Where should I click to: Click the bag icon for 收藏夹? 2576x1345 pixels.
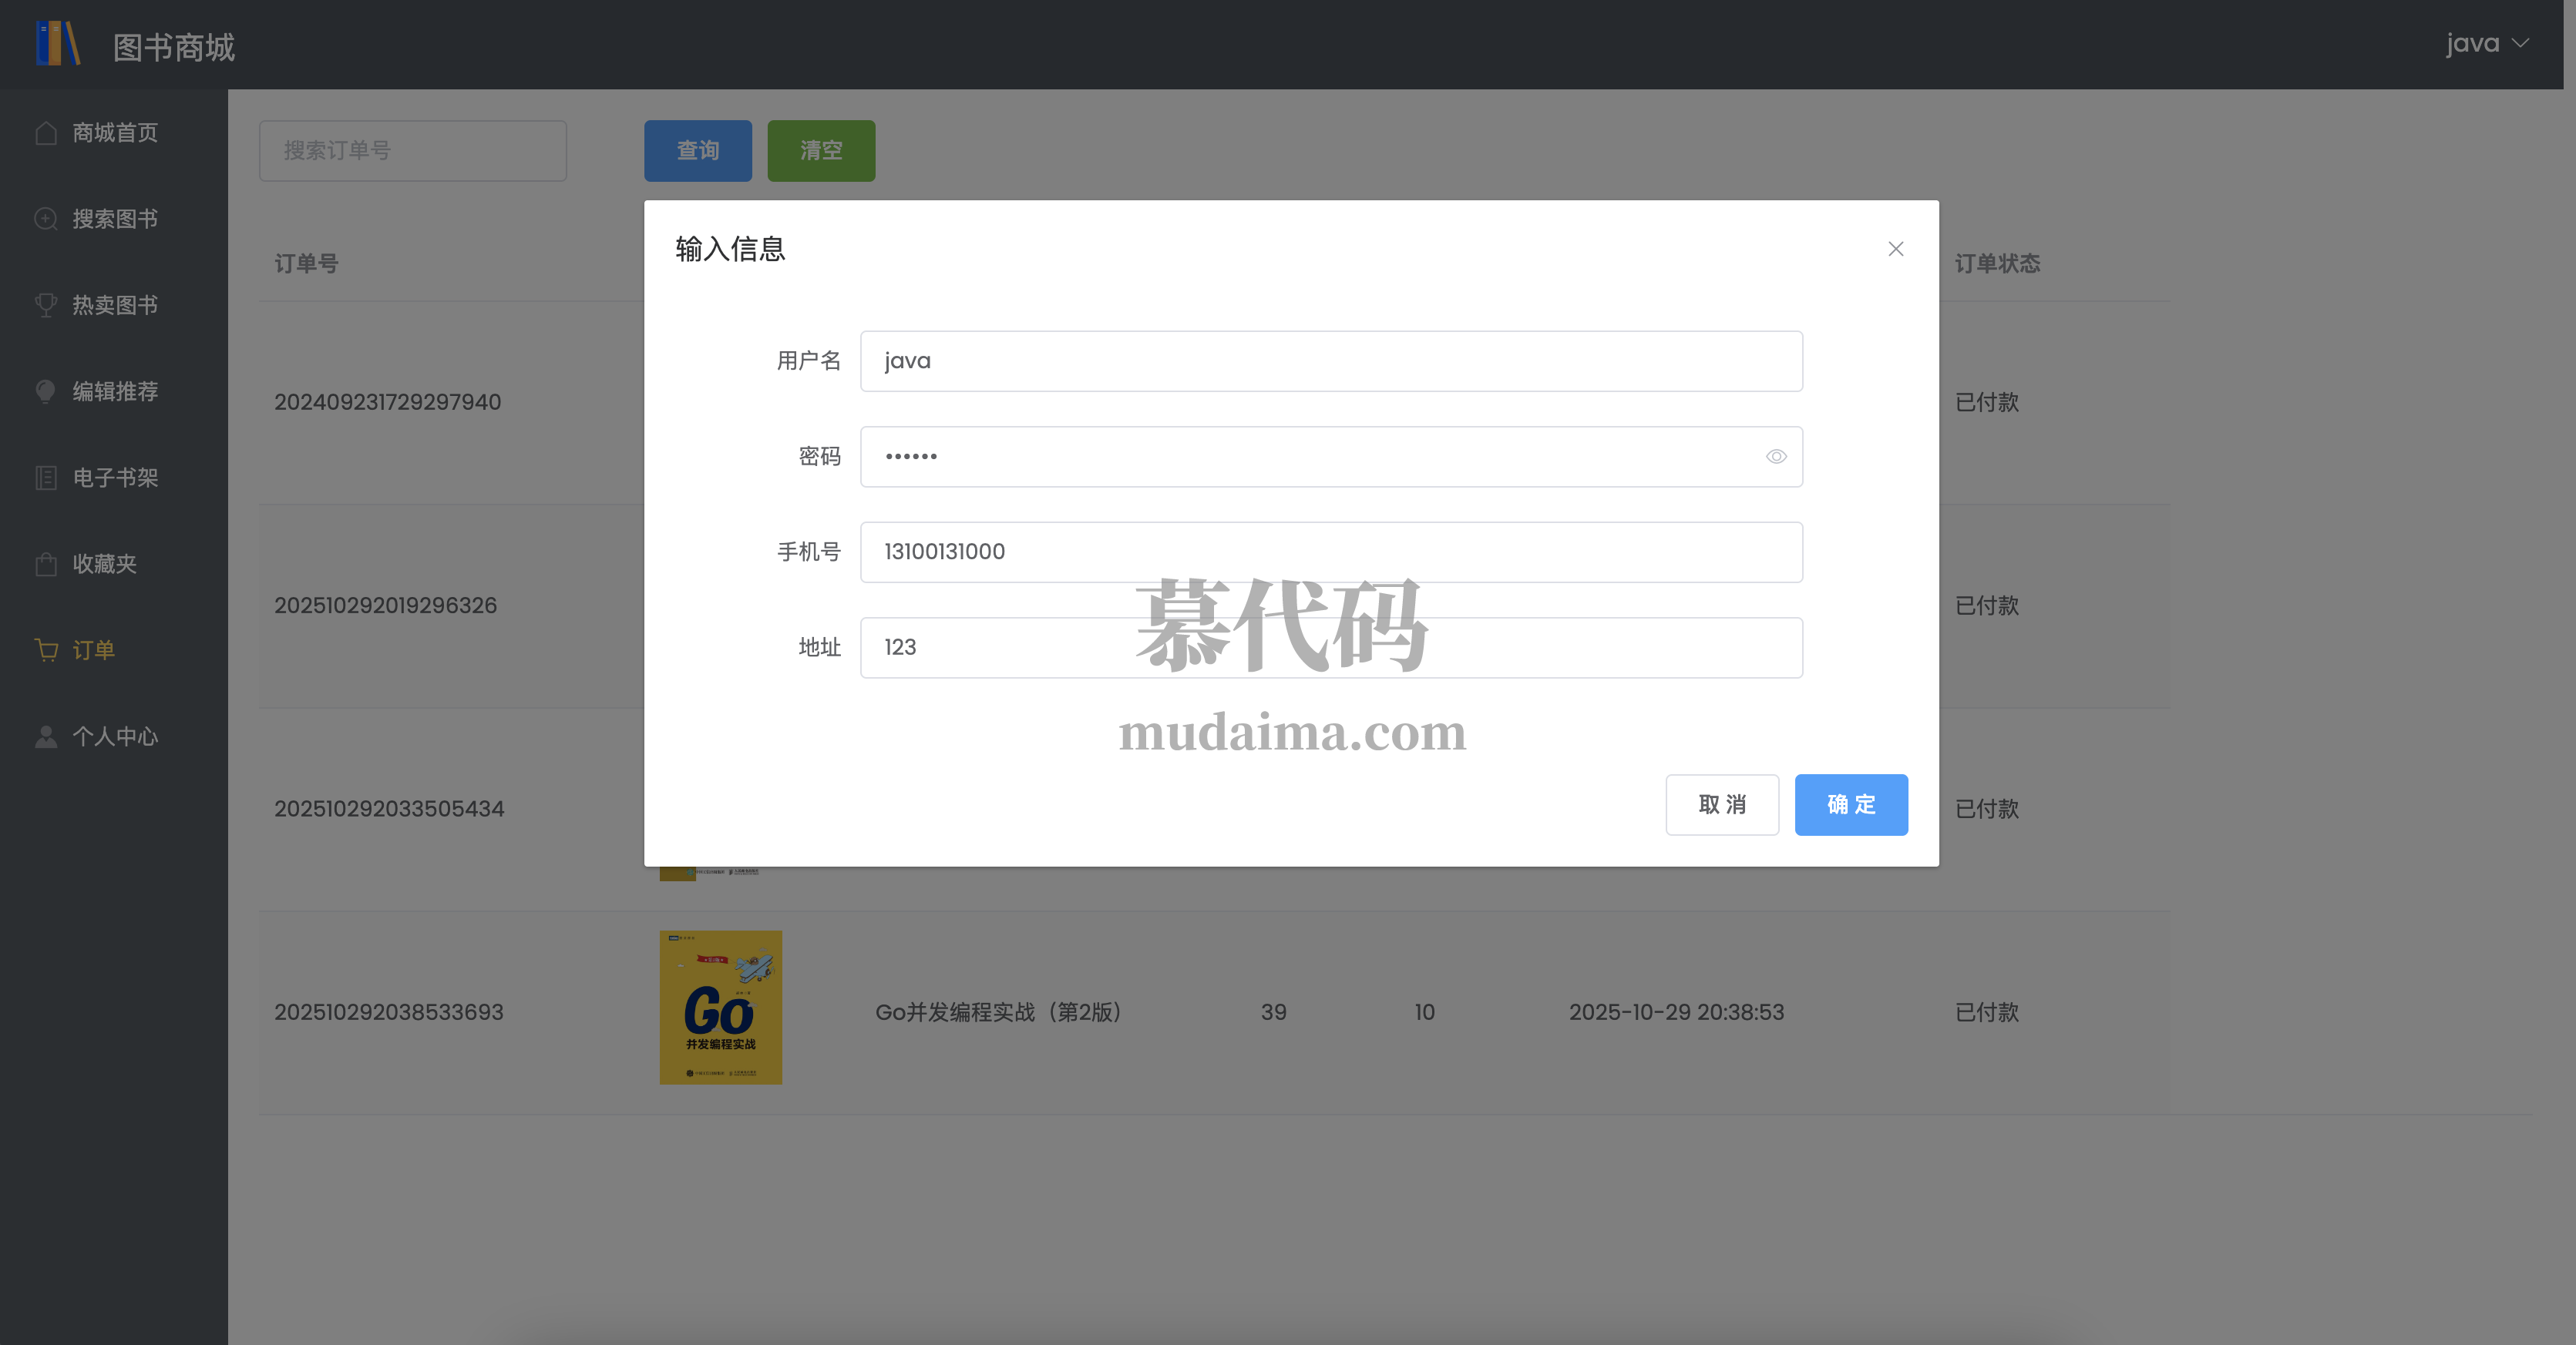(46, 564)
